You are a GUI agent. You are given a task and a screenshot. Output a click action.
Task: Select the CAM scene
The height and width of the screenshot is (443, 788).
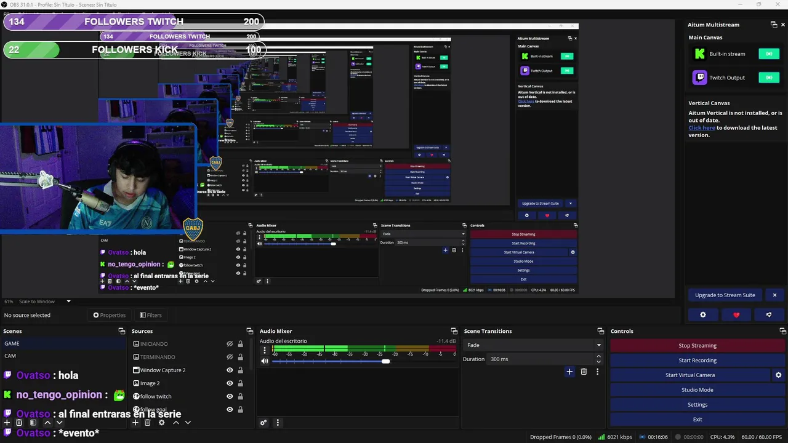[x=63, y=356]
